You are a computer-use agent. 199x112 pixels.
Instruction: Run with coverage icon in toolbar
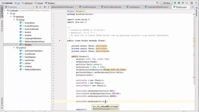tap(183, 3)
